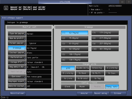Select weight (9) 257-300g/m2
Screen dimensions: 132x99
click(105, 44)
